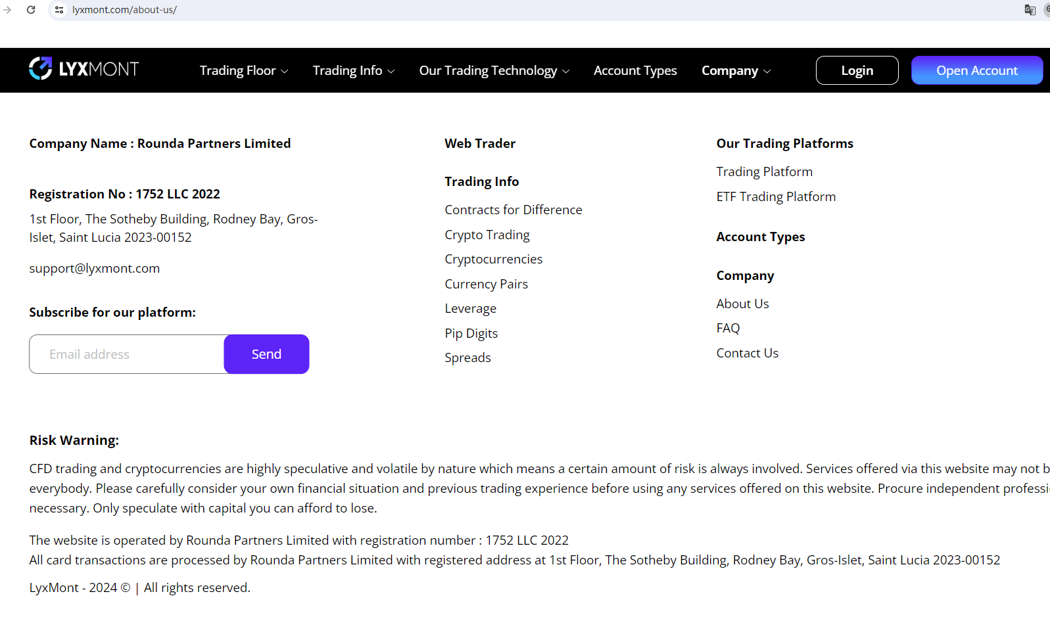Expand the Trading Floor dropdown
Image resolution: width=1050 pixels, height=640 pixels.
pos(243,70)
